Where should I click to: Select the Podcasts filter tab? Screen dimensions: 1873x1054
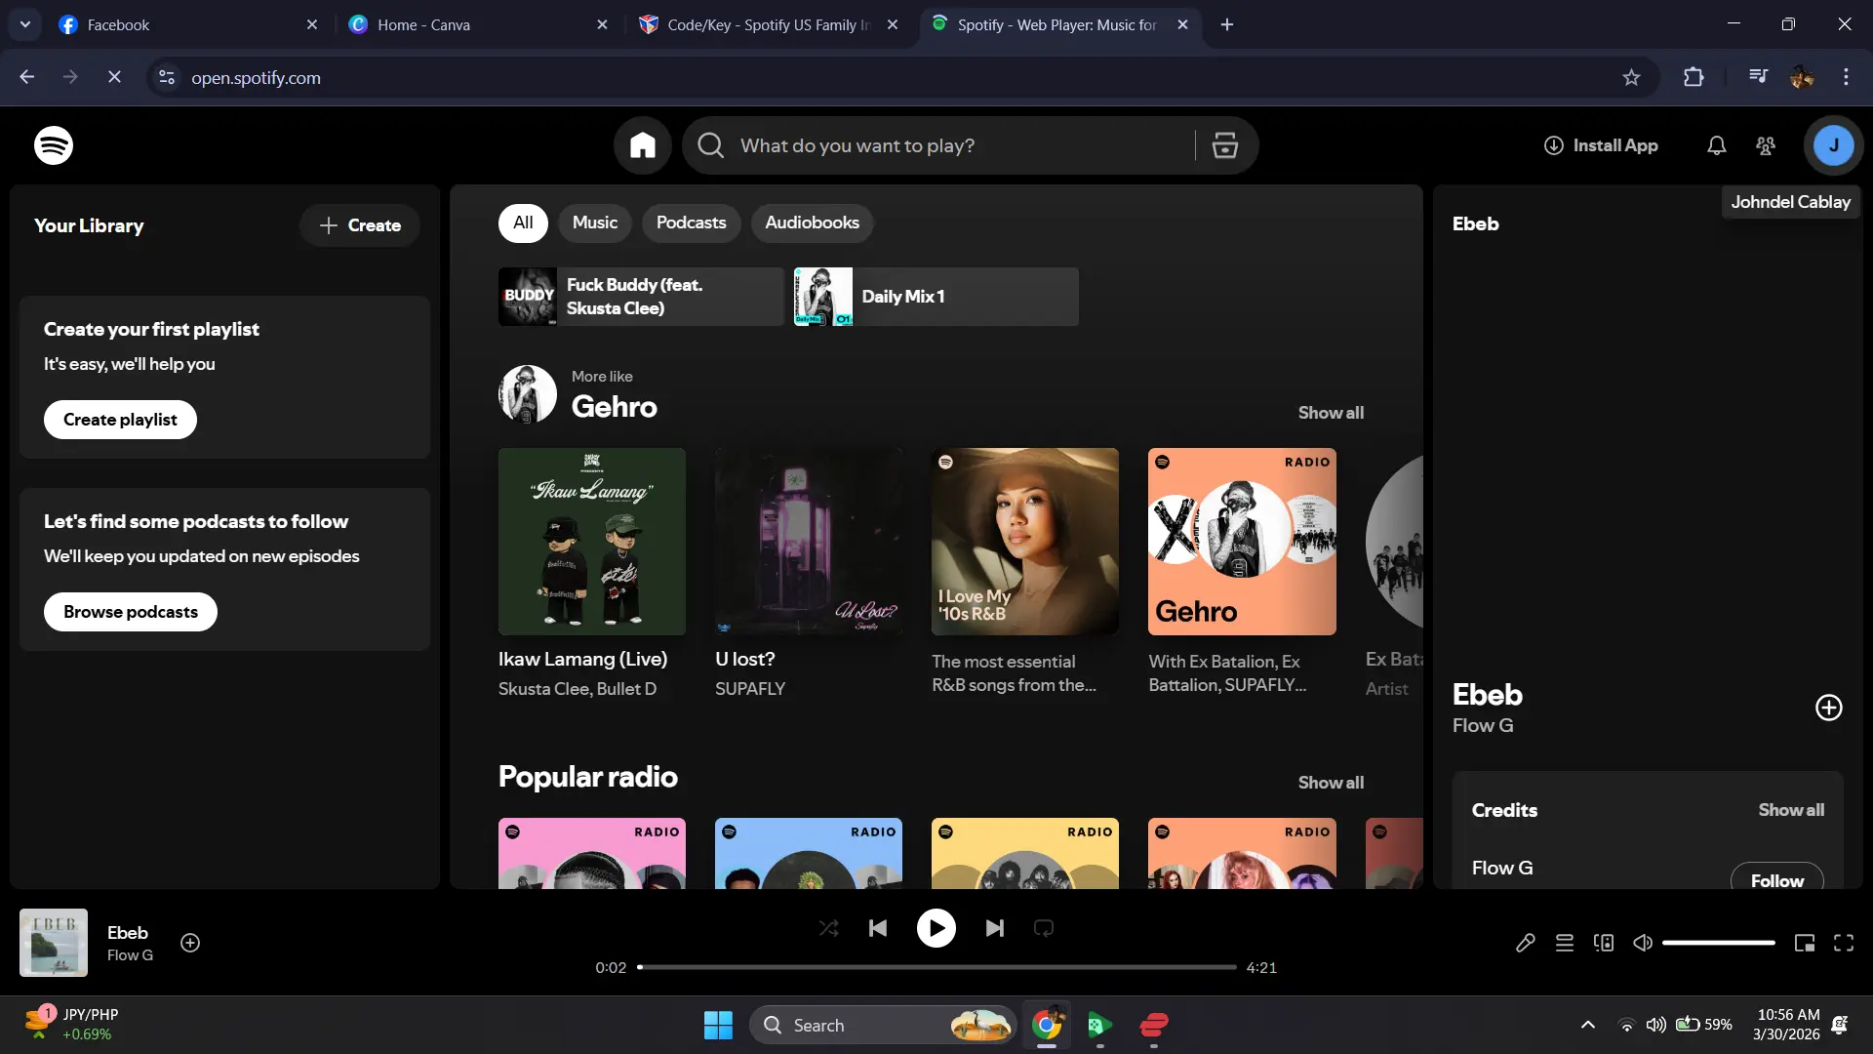(691, 223)
